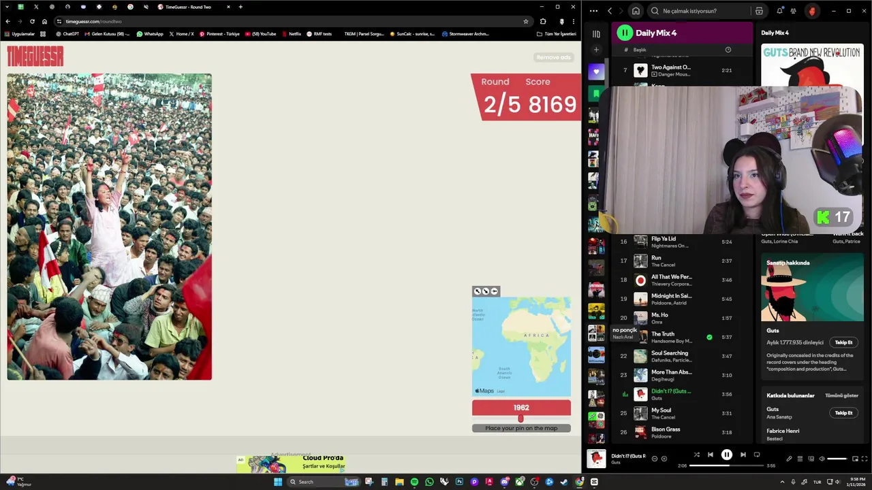Place a pin on the TimeGuessr map
872x490 pixels.
pyautogui.click(x=521, y=346)
